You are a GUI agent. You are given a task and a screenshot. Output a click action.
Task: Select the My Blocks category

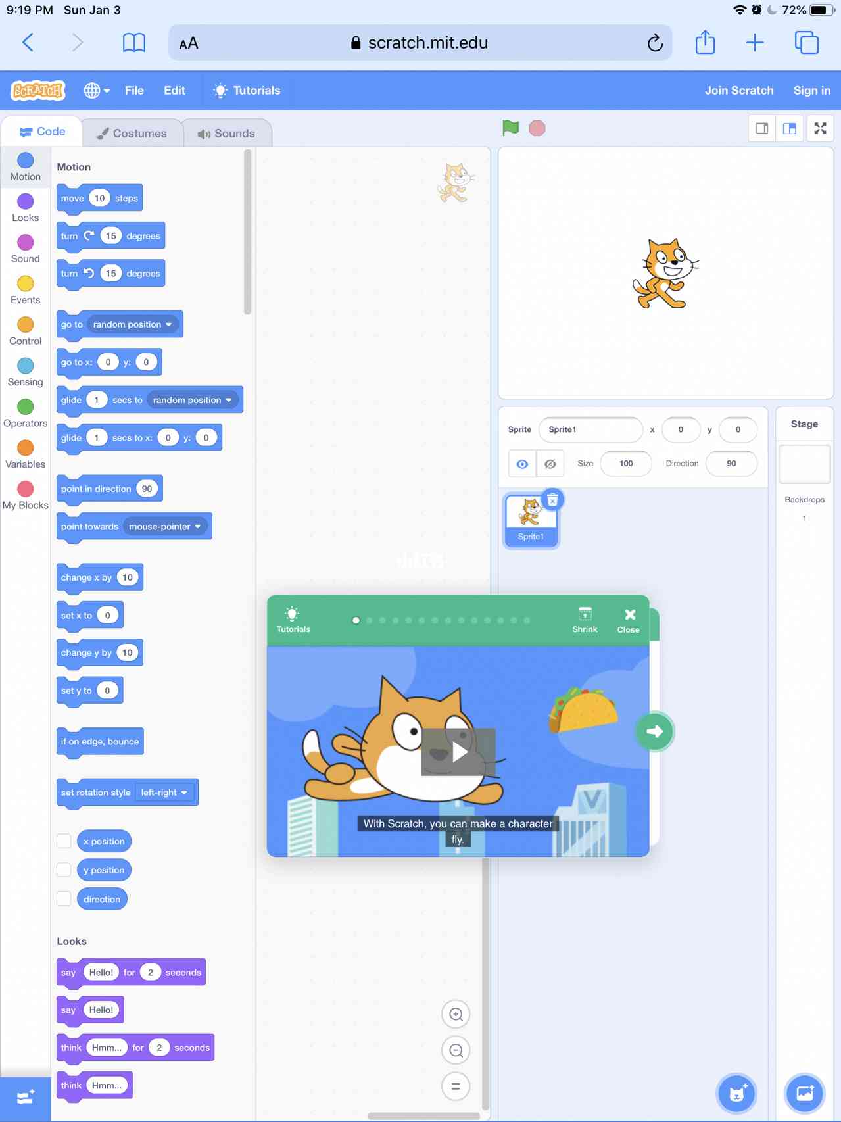click(x=26, y=495)
